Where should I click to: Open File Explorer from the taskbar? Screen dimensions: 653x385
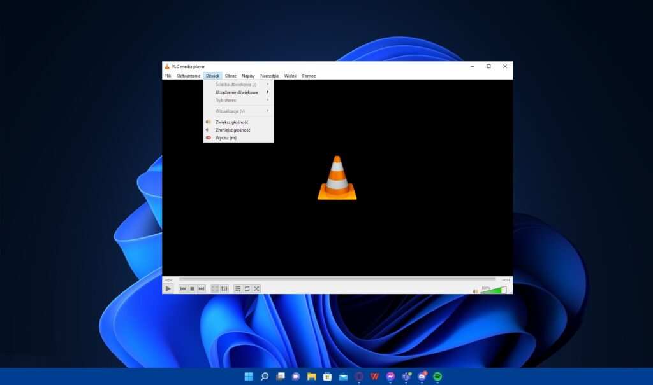click(x=311, y=377)
